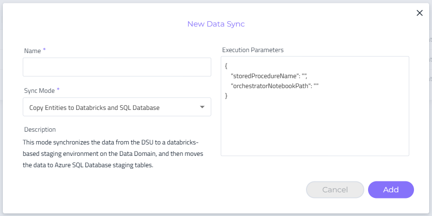Viewport: 432px width, 216px height.
Task: Click the closing curly brace in parameters
Action: pyautogui.click(x=226, y=96)
